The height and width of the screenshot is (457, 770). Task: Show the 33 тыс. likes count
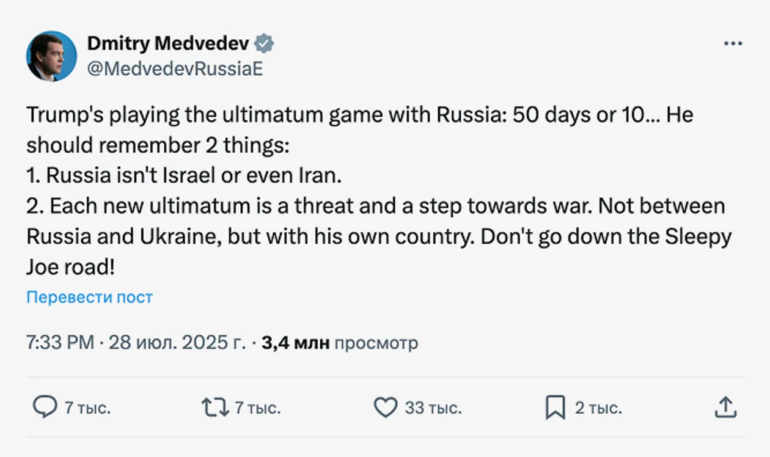pyautogui.click(x=433, y=408)
